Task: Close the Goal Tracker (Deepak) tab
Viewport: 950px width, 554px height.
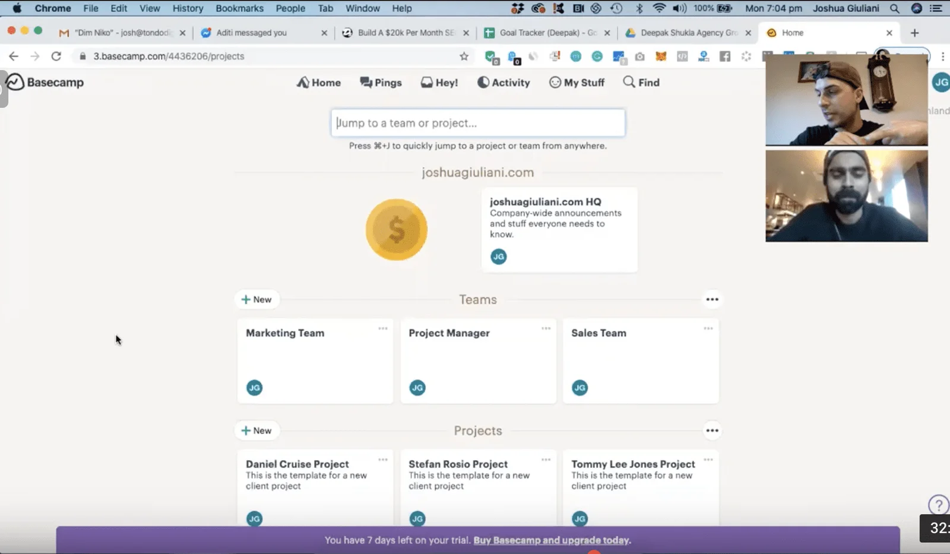Action: pyautogui.click(x=607, y=33)
